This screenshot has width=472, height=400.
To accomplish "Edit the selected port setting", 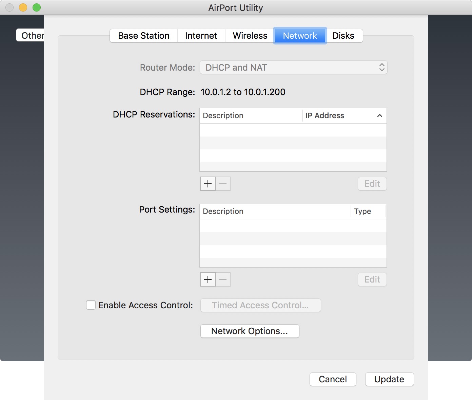I will (372, 279).
